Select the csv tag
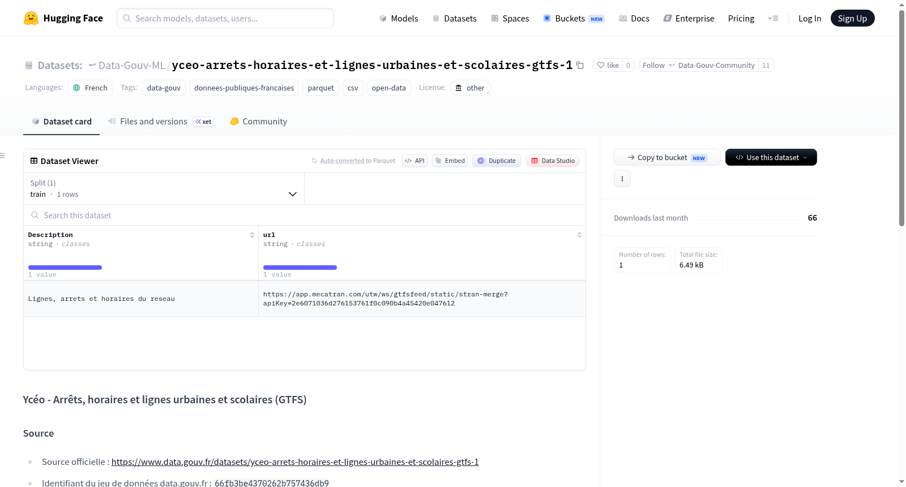906x487 pixels. [x=353, y=88]
